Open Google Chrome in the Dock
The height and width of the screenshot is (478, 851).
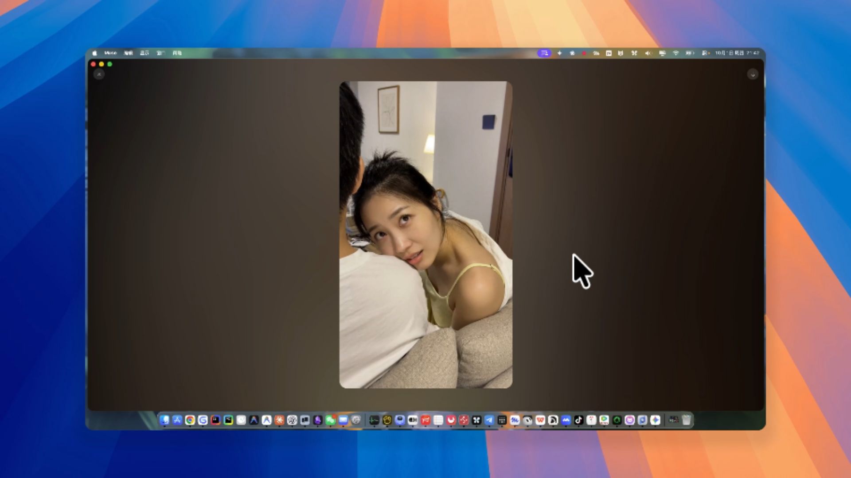[190, 420]
